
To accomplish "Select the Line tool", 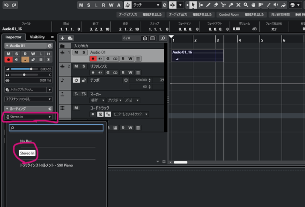I will tap(268, 5).
